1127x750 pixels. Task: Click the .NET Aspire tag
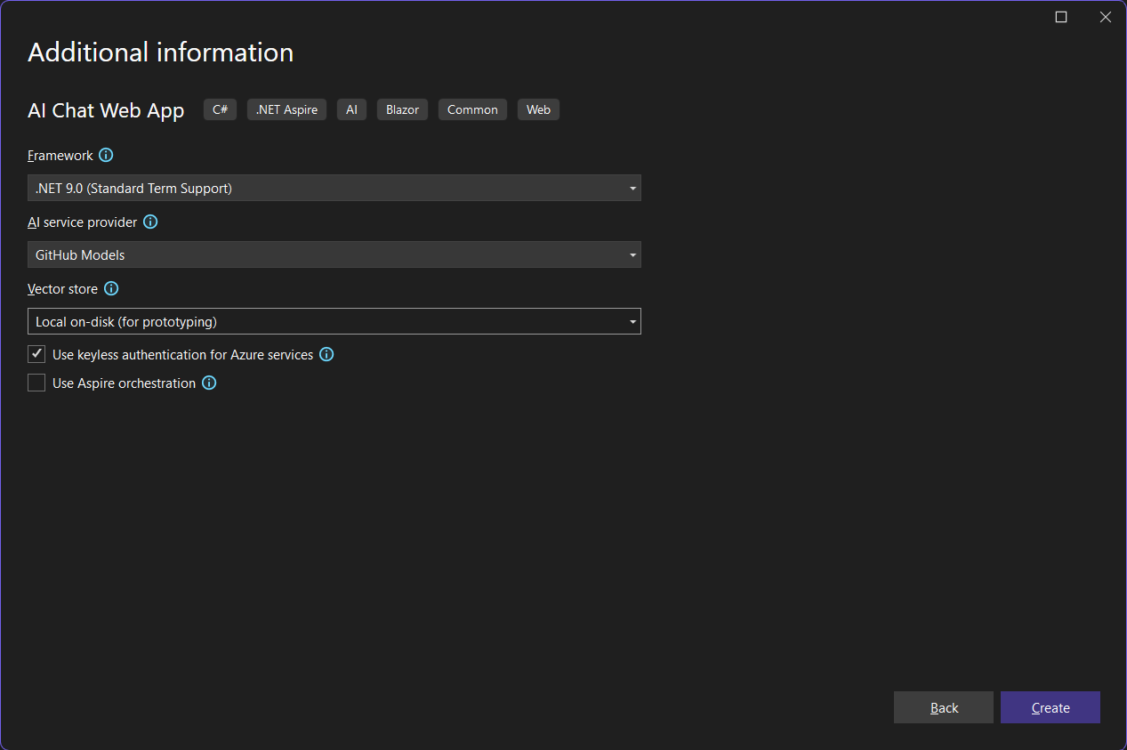(286, 109)
